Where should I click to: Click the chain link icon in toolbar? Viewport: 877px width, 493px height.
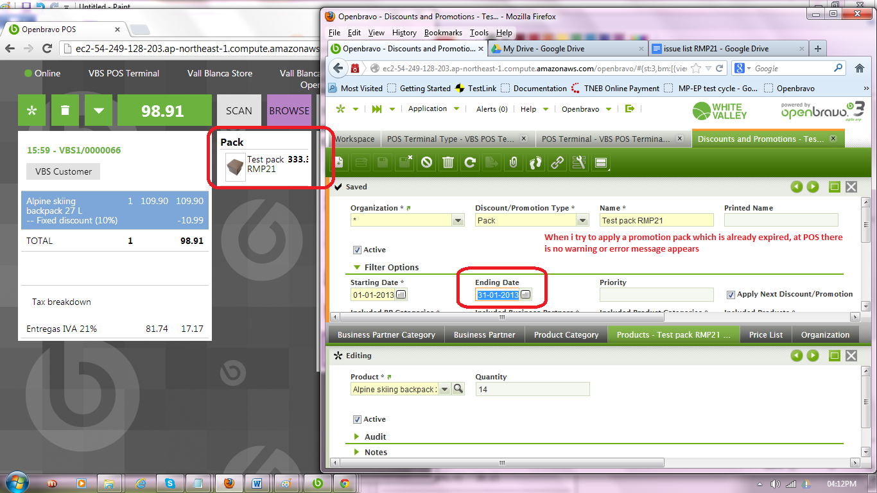point(557,163)
